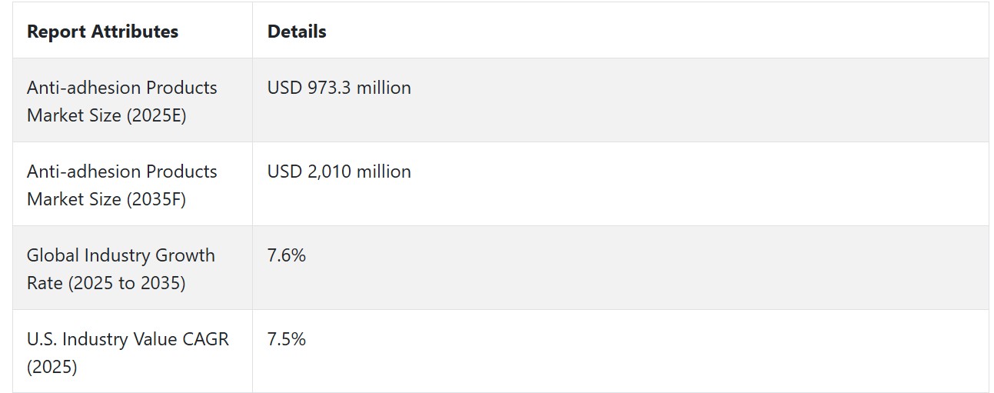Viewport: 994px width, 393px height.
Task: Select the "Anti-adhesion Products Market Size (2025E)" cell
Action: coord(132,101)
